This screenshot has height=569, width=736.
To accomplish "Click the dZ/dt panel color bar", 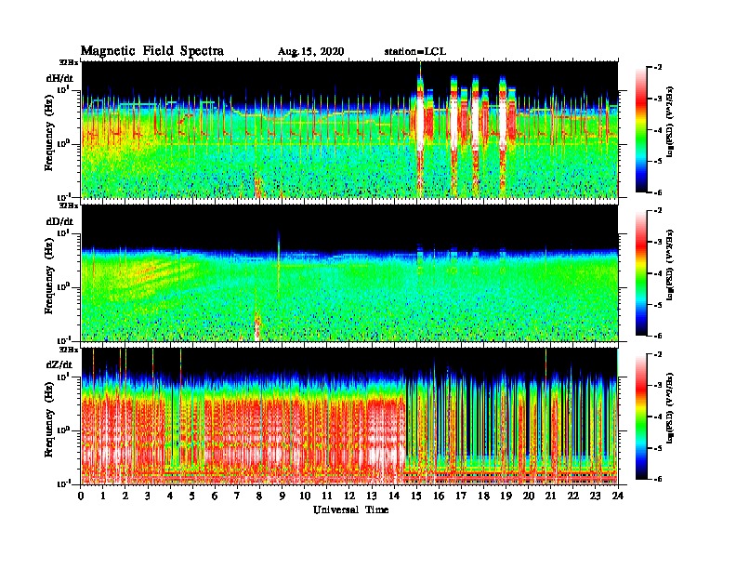I will pos(641,417).
